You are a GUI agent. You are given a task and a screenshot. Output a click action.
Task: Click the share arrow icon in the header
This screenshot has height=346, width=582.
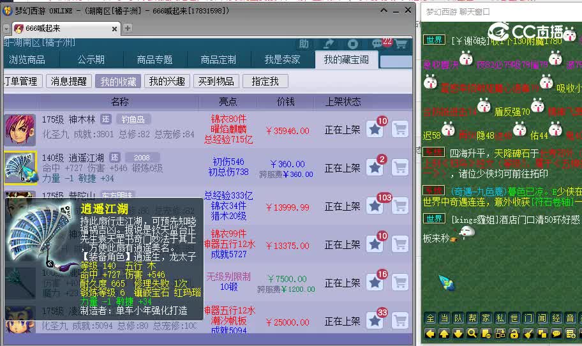pyautogui.click(x=328, y=44)
